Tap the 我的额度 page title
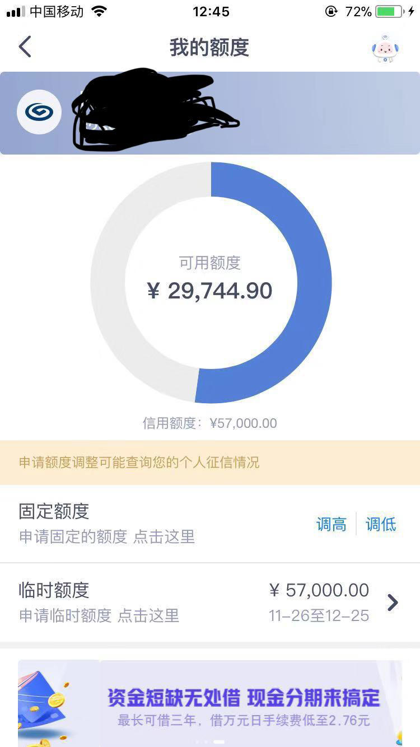This screenshot has width=420, height=747. point(209,48)
